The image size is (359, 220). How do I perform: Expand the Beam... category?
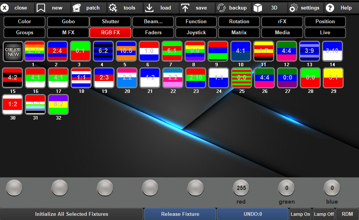click(x=153, y=22)
